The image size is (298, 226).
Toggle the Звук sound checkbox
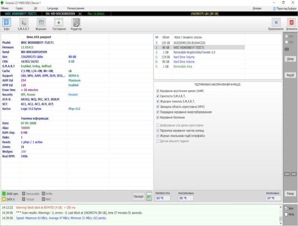click(286, 208)
